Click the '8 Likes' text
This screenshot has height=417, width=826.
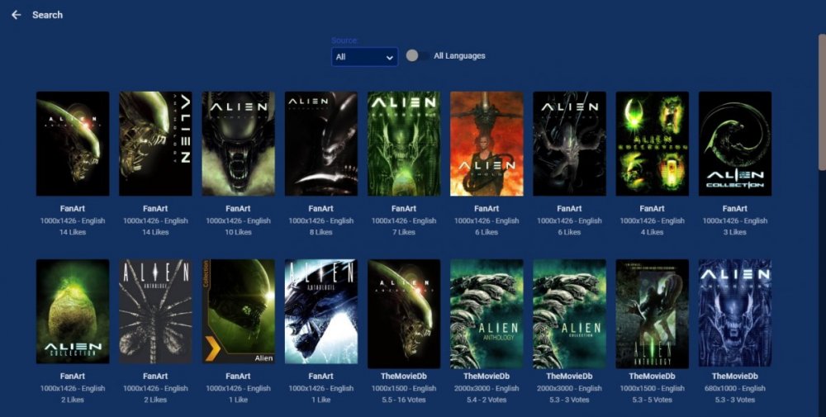coord(320,232)
